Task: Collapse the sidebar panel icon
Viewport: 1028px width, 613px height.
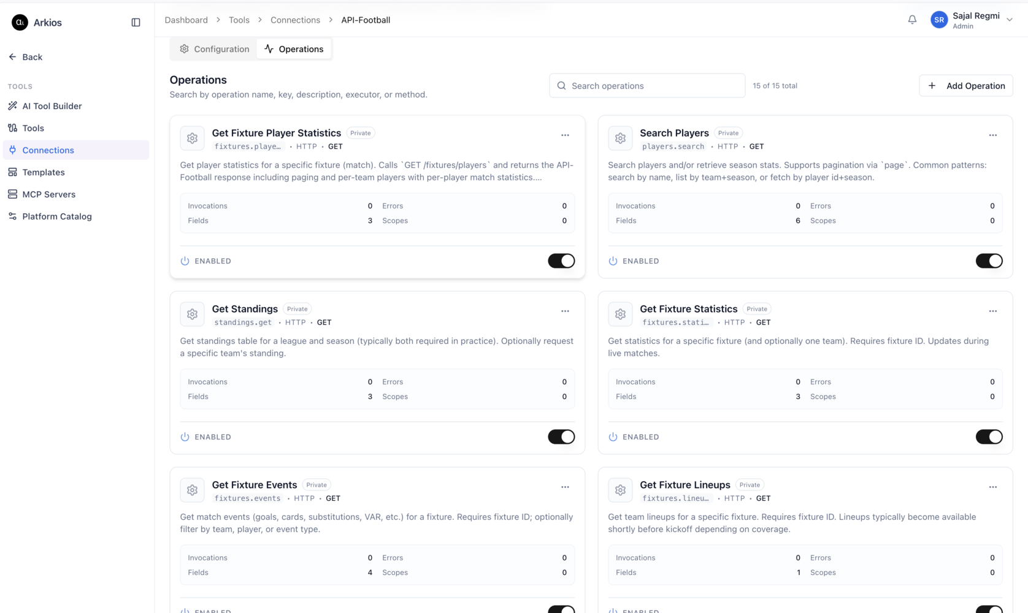Action: pos(136,23)
